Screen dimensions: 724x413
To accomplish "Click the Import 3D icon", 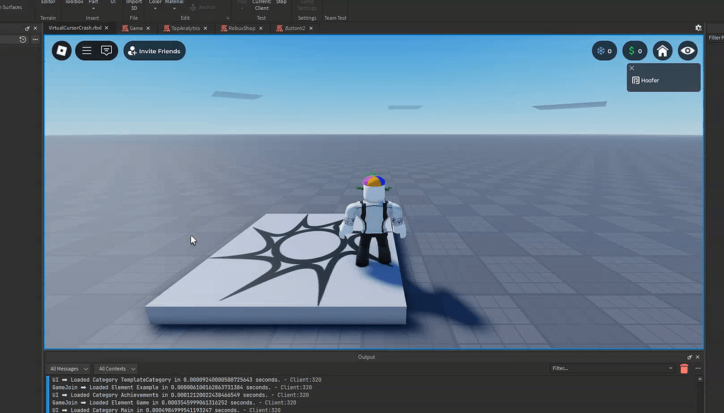I will tap(134, 6).
